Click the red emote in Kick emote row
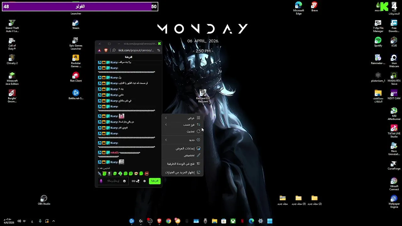The image size is (402, 226). [x=147, y=173]
